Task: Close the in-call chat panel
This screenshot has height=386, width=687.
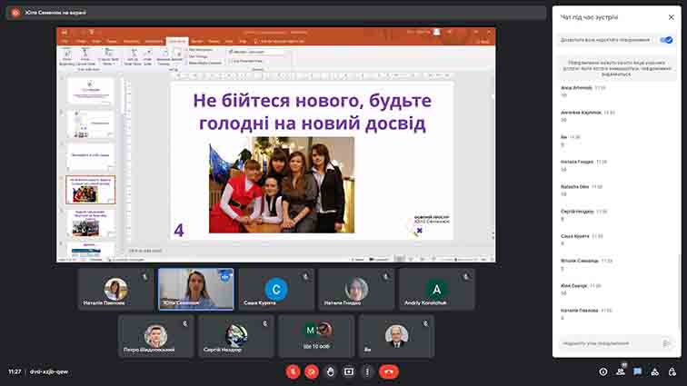Action: pos(671,16)
